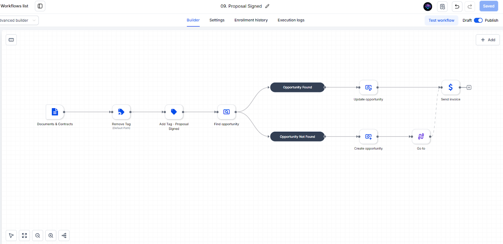Screen dimensions: 503x244
Task: Click the Publish label
Action: click(x=491, y=20)
